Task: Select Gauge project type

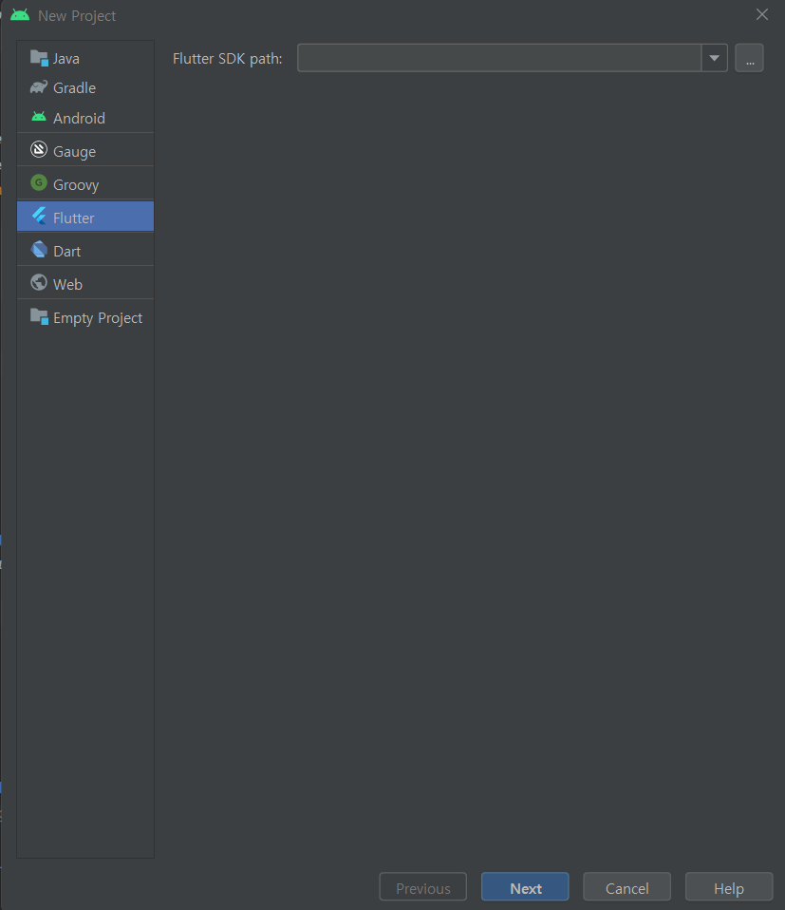Action: click(x=85, y=151)
